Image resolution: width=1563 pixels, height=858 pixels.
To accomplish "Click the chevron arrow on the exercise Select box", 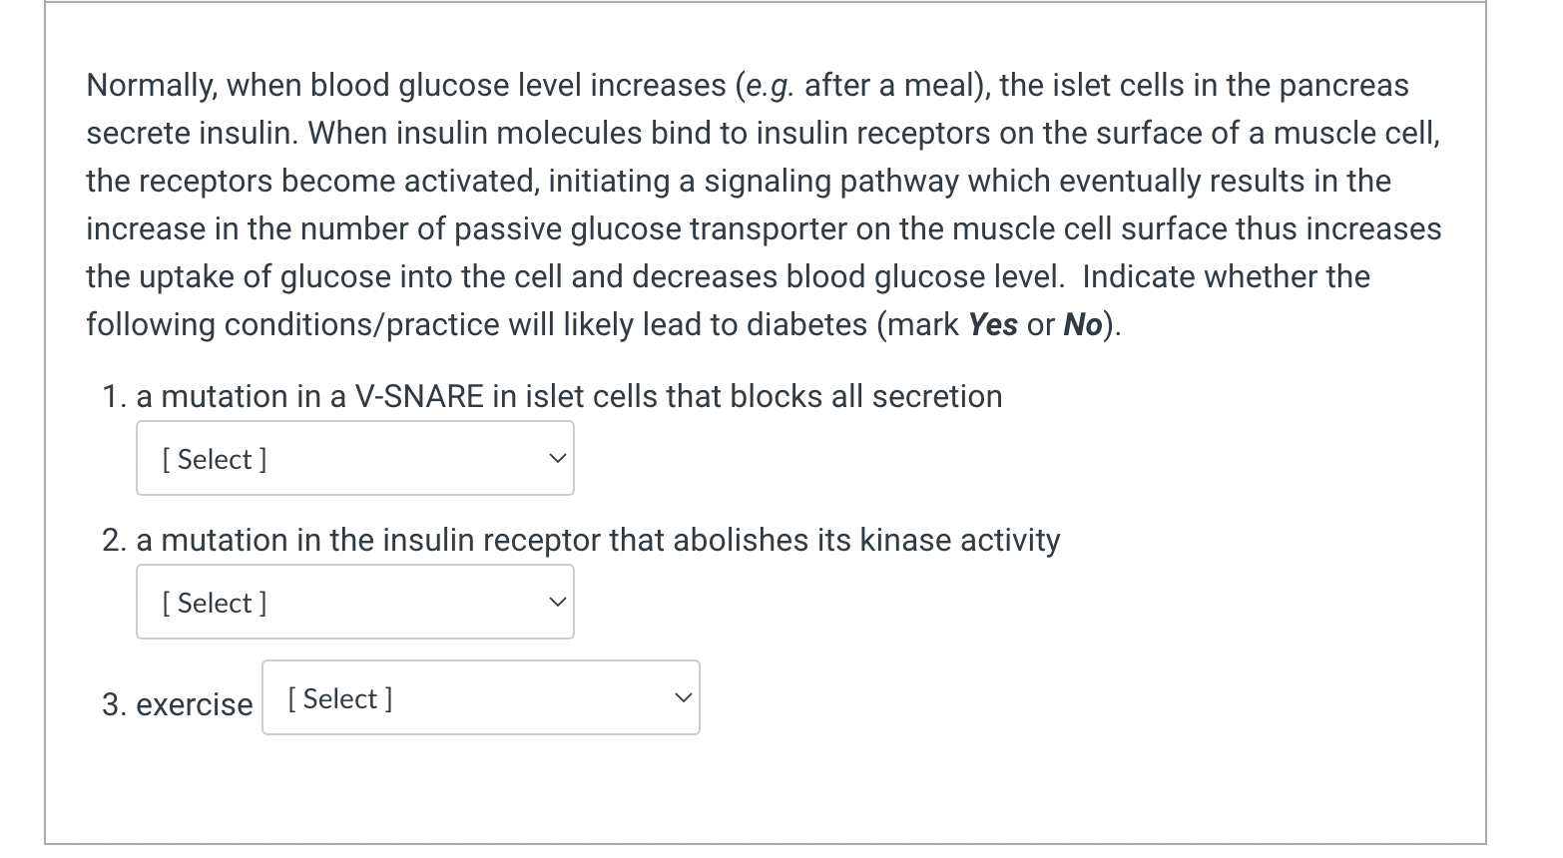I will [683, 697].
